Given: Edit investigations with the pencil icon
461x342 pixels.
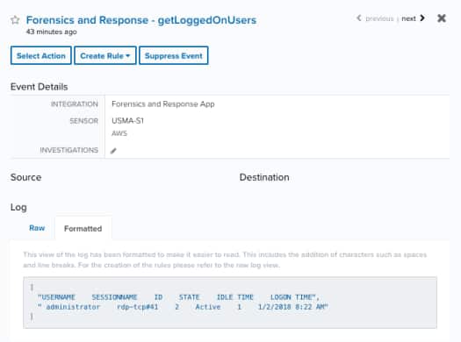Looking at the screenshot, I should click(113, 151).
